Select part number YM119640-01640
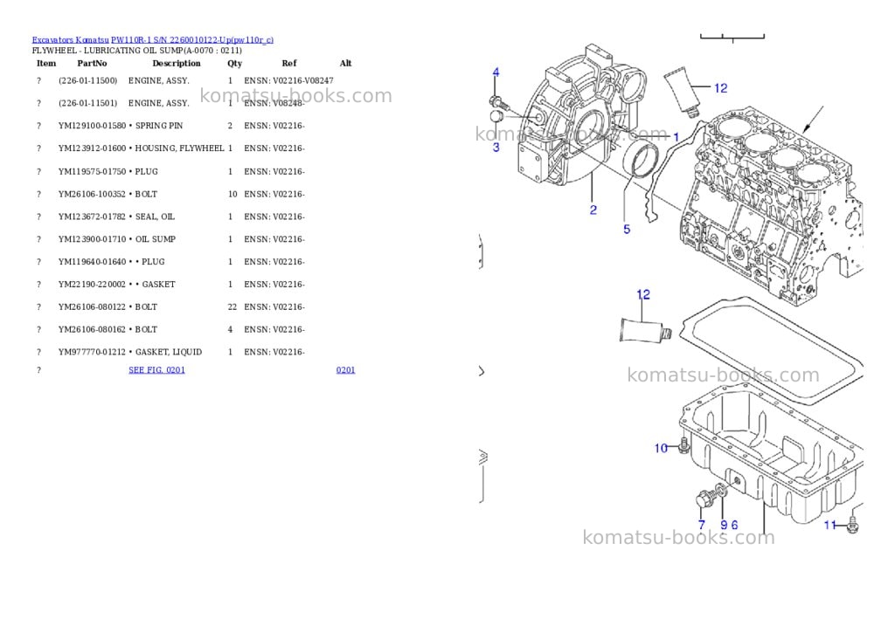This screenshot has height=633, width=895. 92,262
